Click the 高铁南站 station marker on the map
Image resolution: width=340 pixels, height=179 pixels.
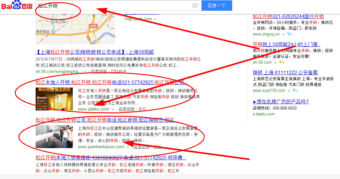[53, 32]
